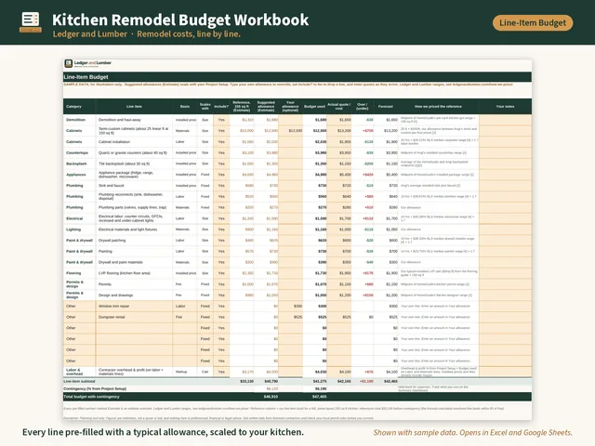Toggle Include Yes for Permits row
This screenshot has height=446, width=595.
[x=221, y=284]
